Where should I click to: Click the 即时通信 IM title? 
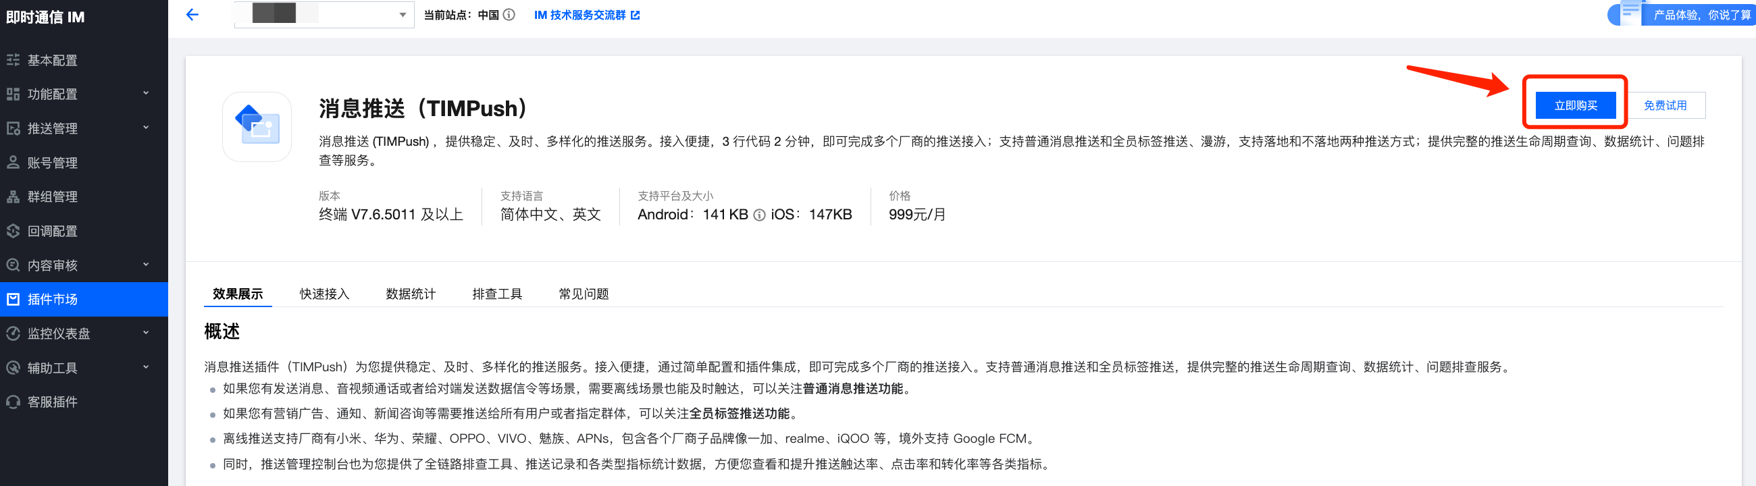pyautogui.click(x=45, y=17)
